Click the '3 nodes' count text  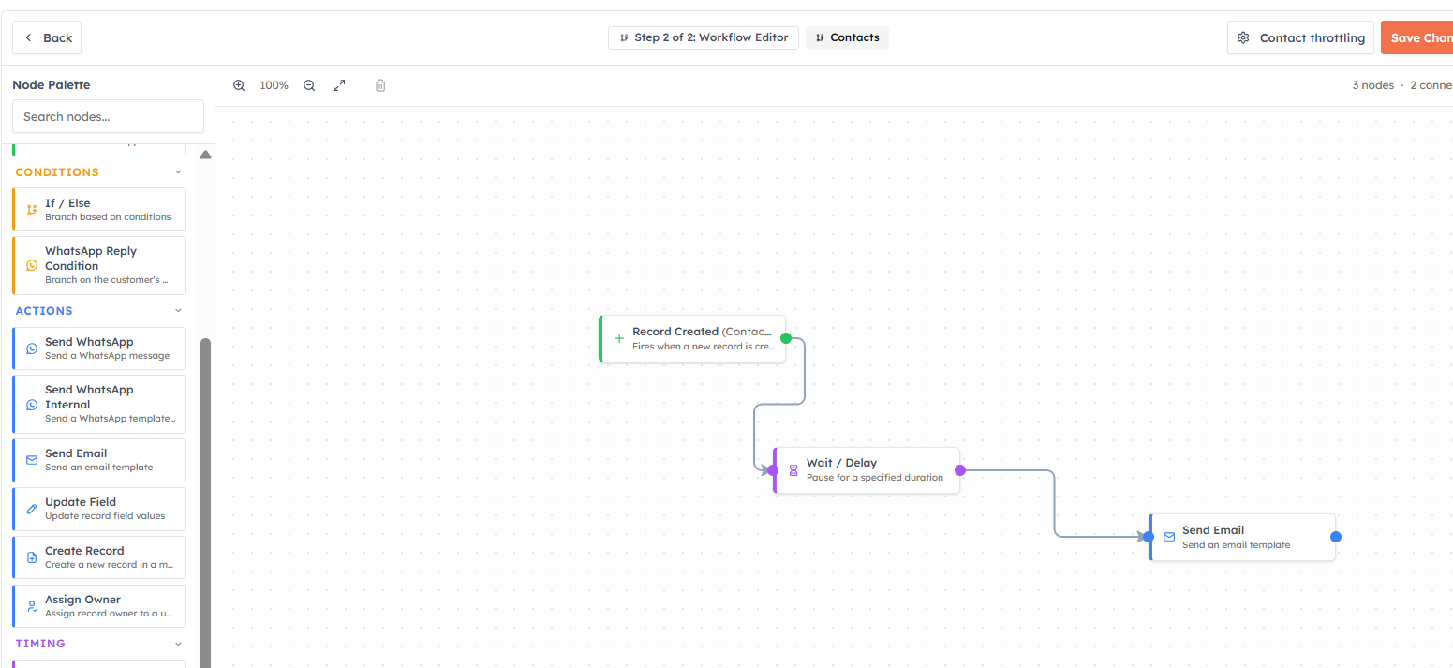tap(1372, 85)
